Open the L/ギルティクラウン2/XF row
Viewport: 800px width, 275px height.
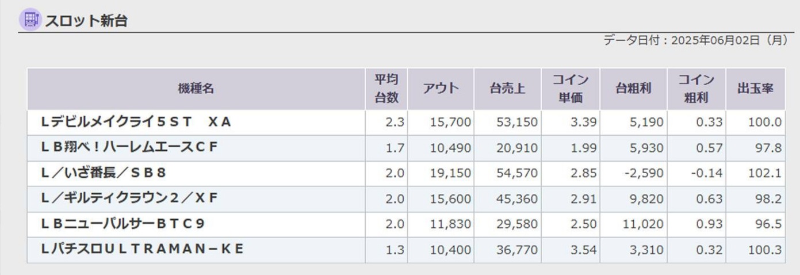coord(130,198)
